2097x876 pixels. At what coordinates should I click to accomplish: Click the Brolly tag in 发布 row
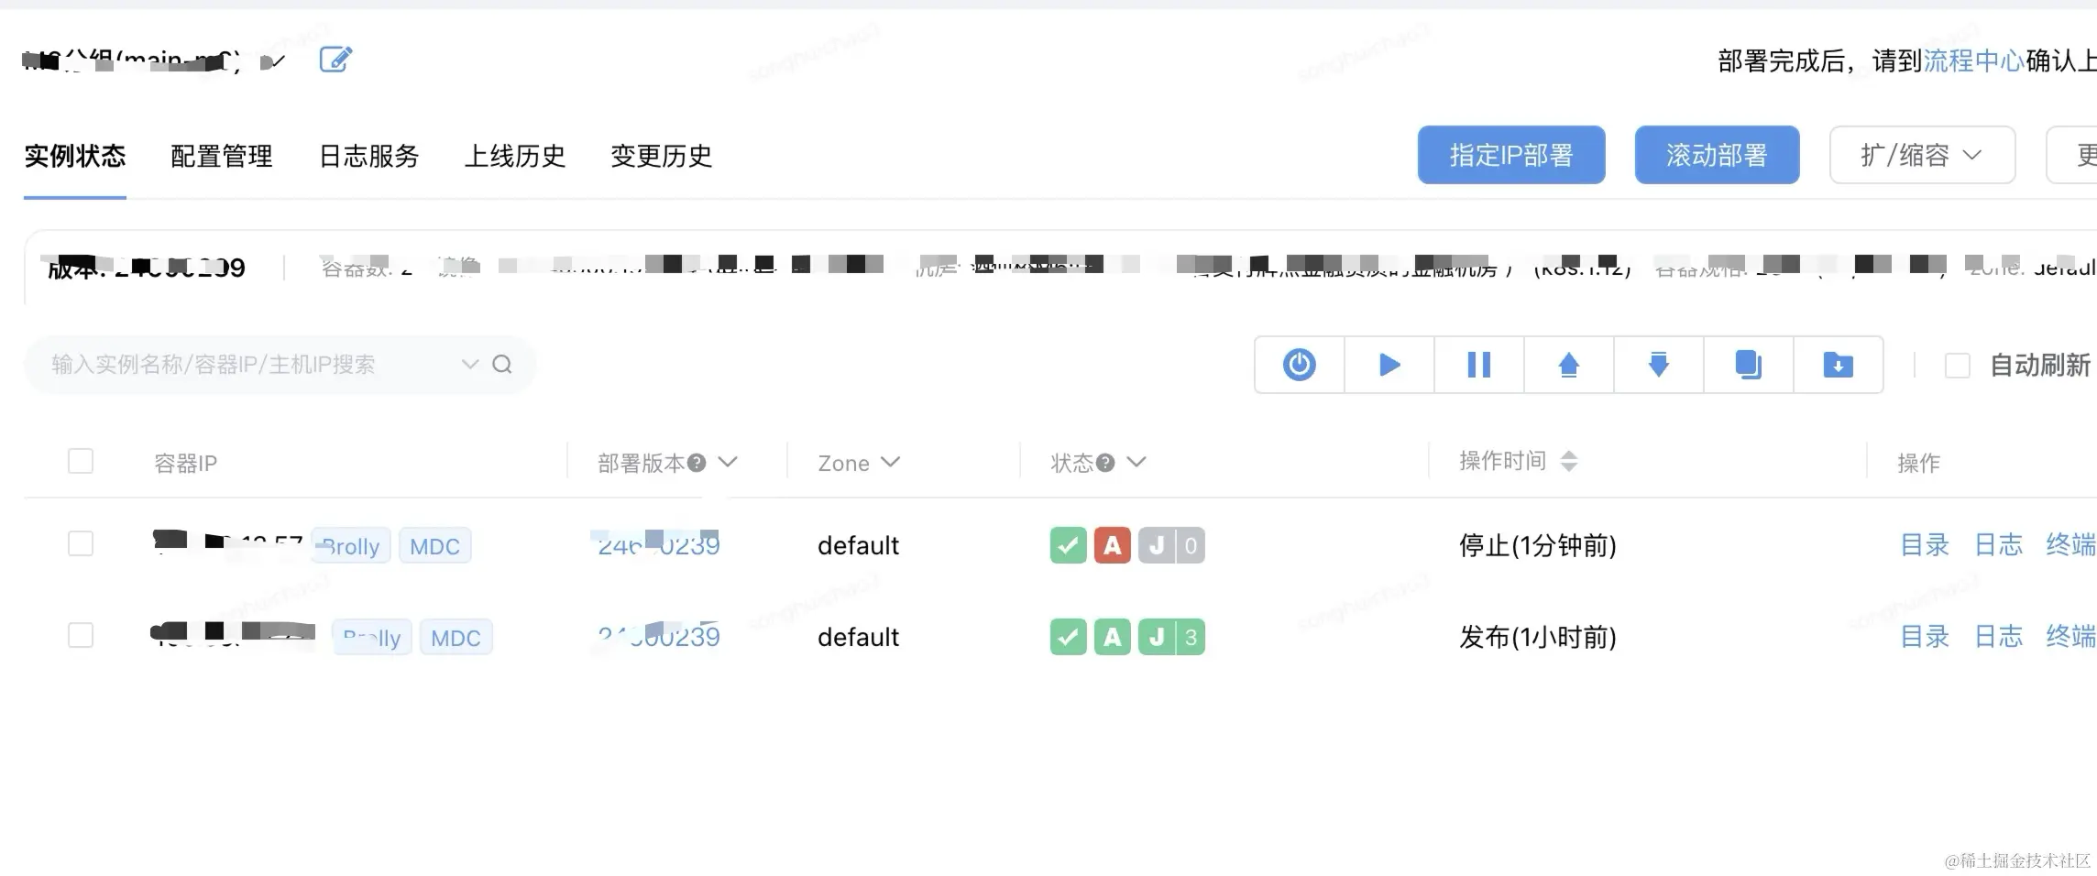(372, 638)
